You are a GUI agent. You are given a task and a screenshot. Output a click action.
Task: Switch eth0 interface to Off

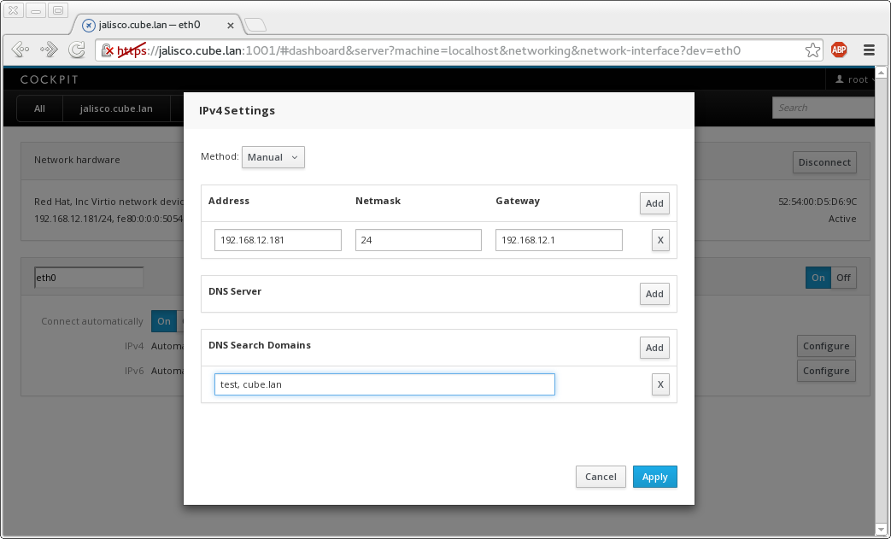click(844, 278)
